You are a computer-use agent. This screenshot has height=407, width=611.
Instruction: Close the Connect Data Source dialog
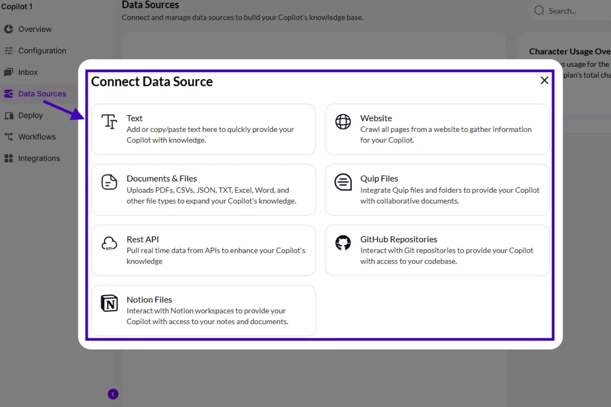click(x=545, y=80)
